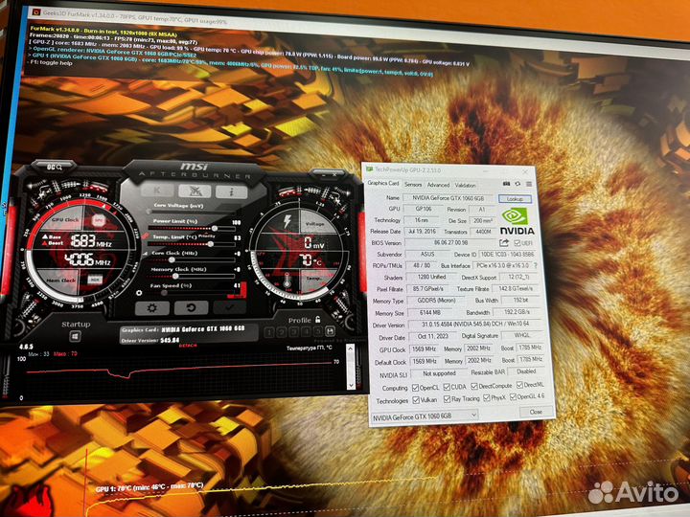Image resolution: width=690 pixels, height=517 pixels.
Task: Click the Core Clock slider
Action: click(x=192, y=259)
